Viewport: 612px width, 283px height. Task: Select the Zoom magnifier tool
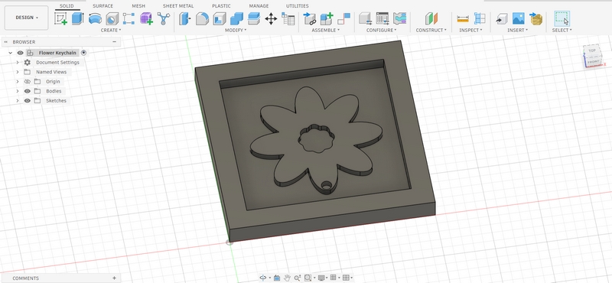298,278
